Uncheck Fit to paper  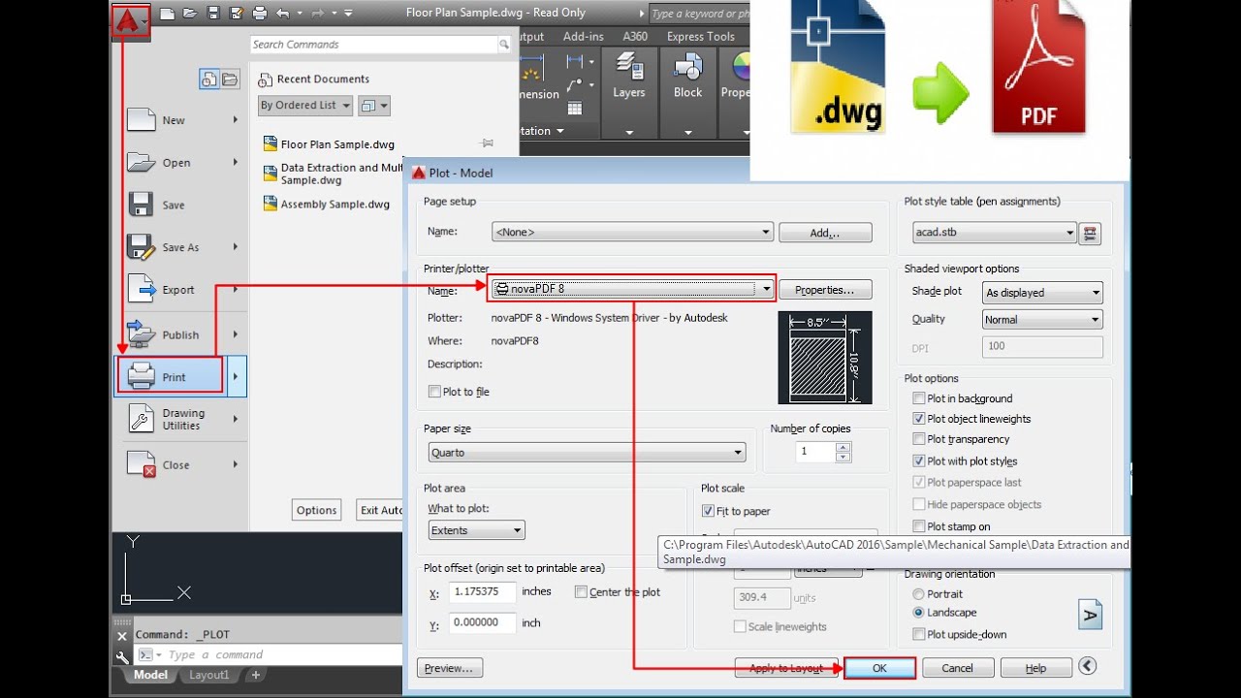click(x=708, y=511)
